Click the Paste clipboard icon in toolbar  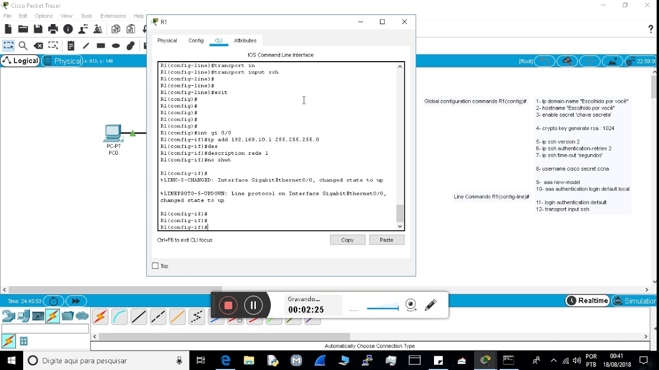(x=131, y=29)
